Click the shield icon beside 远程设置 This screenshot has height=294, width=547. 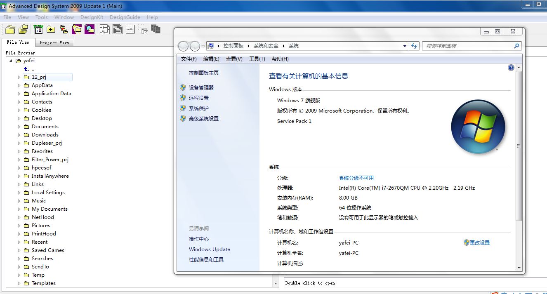(183, 98)
